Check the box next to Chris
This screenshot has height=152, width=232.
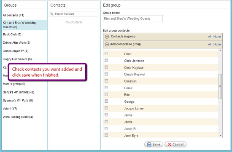(x=106, y=53)
